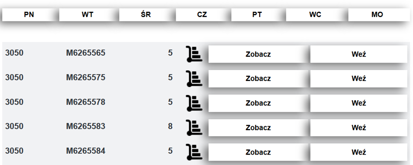Click Zobacz for order M6265578

pyautogui.click(x=258, y=103)
